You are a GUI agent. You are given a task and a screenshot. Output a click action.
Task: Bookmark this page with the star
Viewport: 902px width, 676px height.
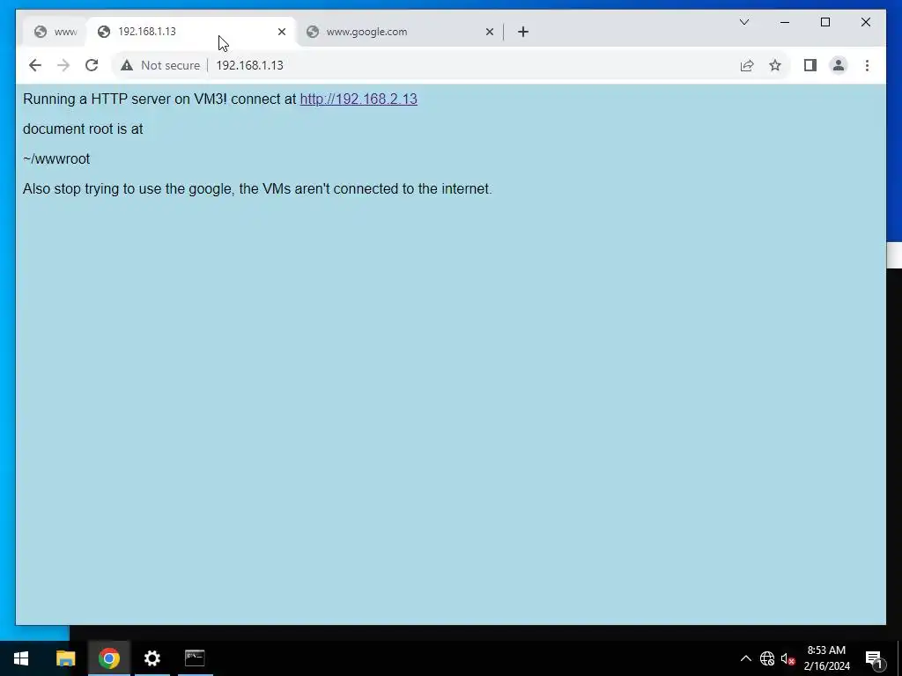click(x=775, y=65)
